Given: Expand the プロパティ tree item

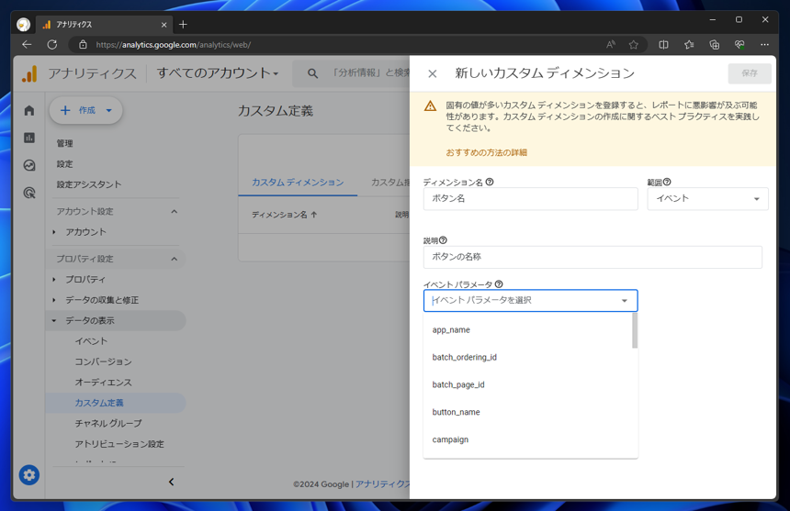Looking at the screenshot, I should tap(54, 279).
